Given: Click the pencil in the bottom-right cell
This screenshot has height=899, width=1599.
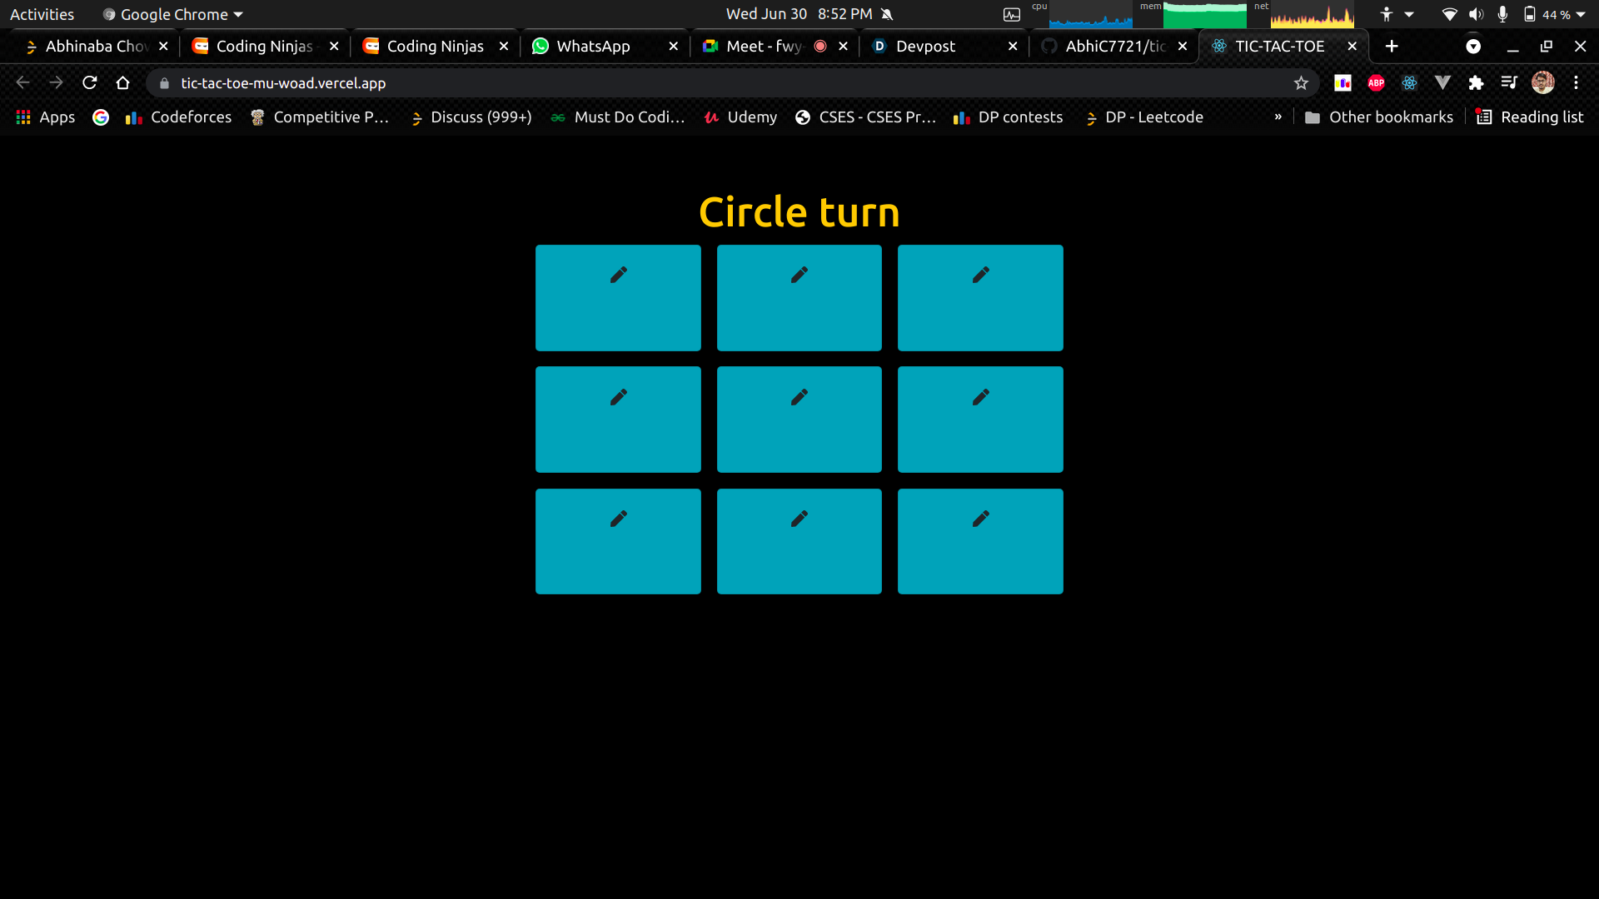Looking at the screenshot, I should point(980,519).
